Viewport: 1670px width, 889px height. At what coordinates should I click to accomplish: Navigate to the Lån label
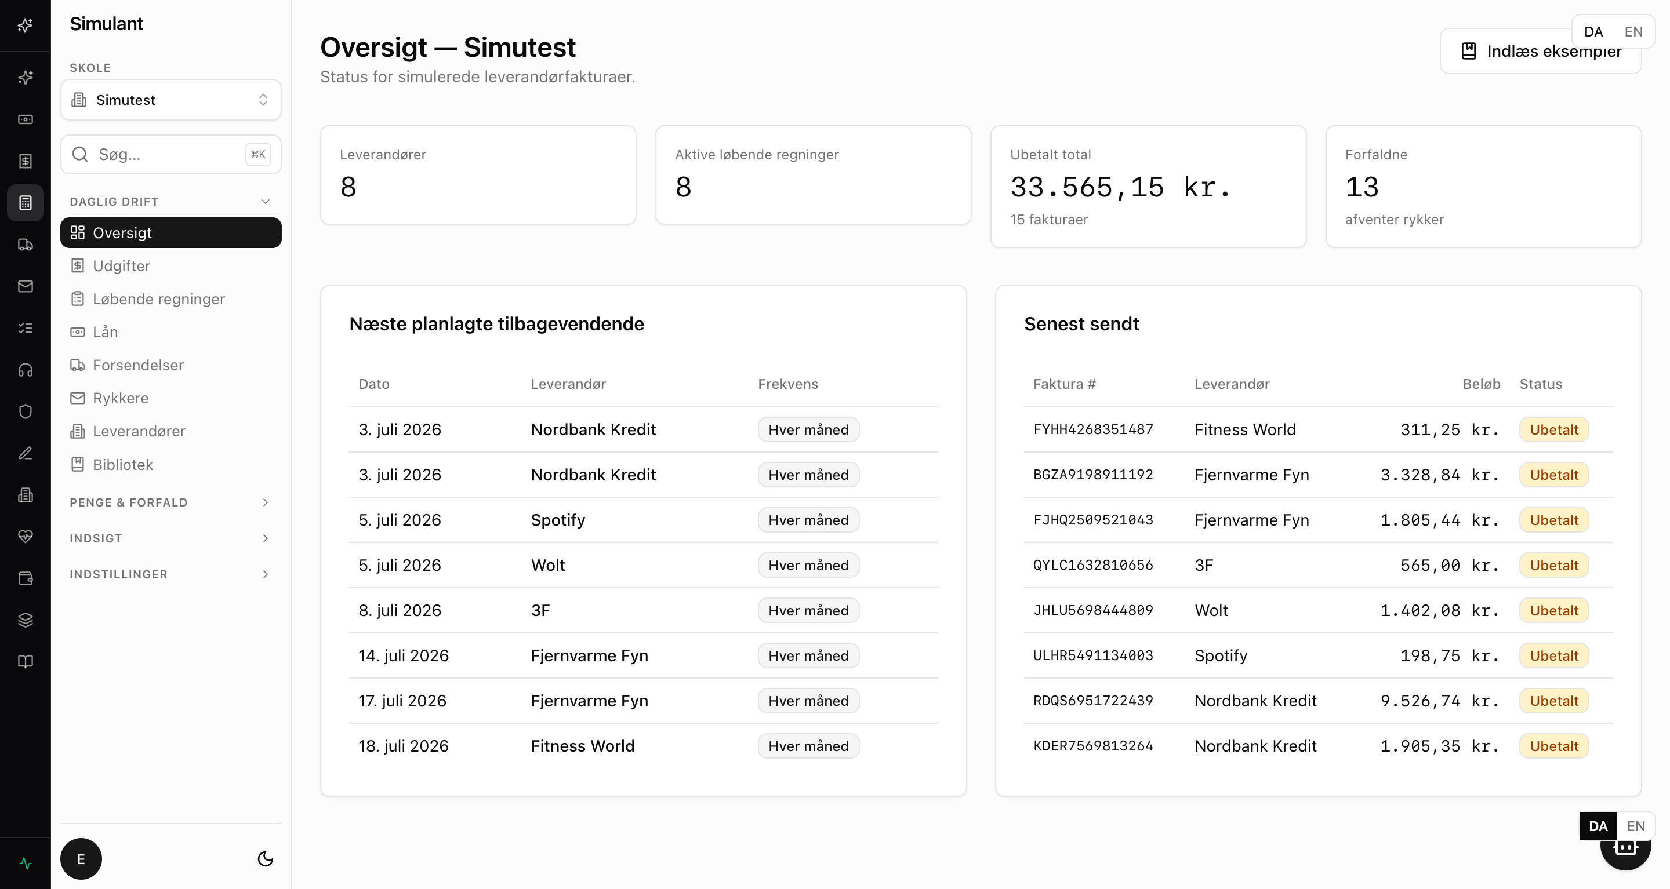[x=105, y=331]
